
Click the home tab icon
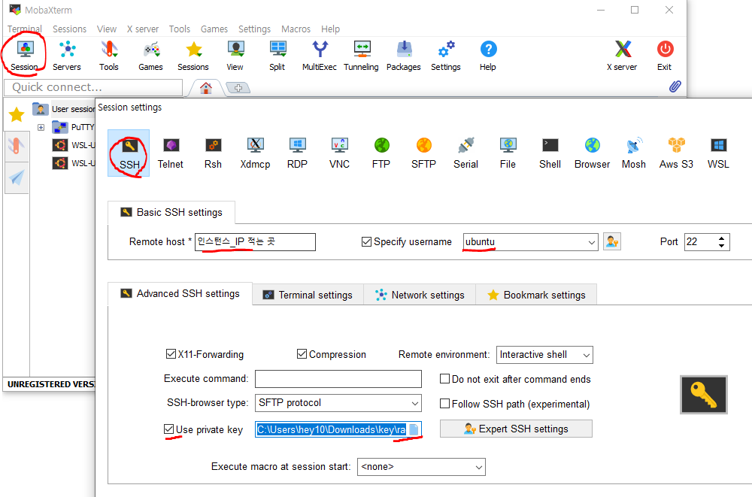click(206, 88)
